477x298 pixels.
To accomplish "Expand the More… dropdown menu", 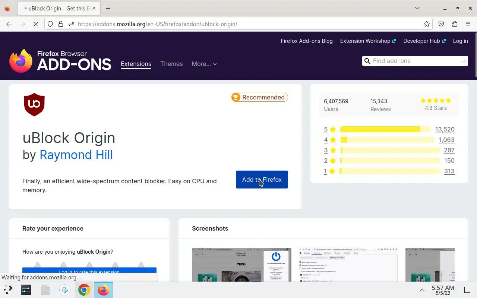I will 204,64.
